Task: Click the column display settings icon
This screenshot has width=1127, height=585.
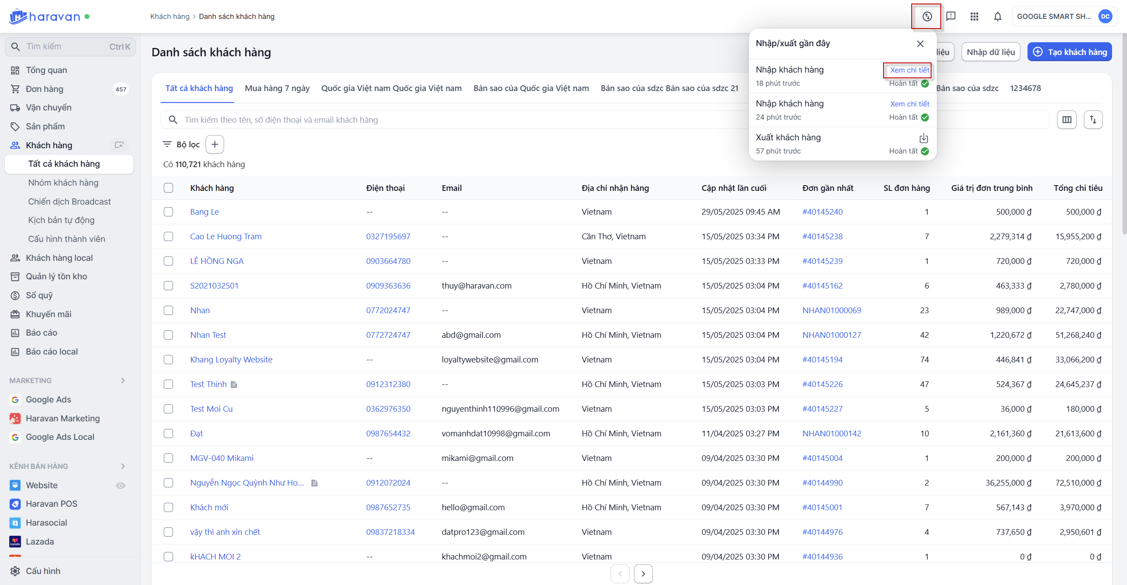Action: point(1067,120)
